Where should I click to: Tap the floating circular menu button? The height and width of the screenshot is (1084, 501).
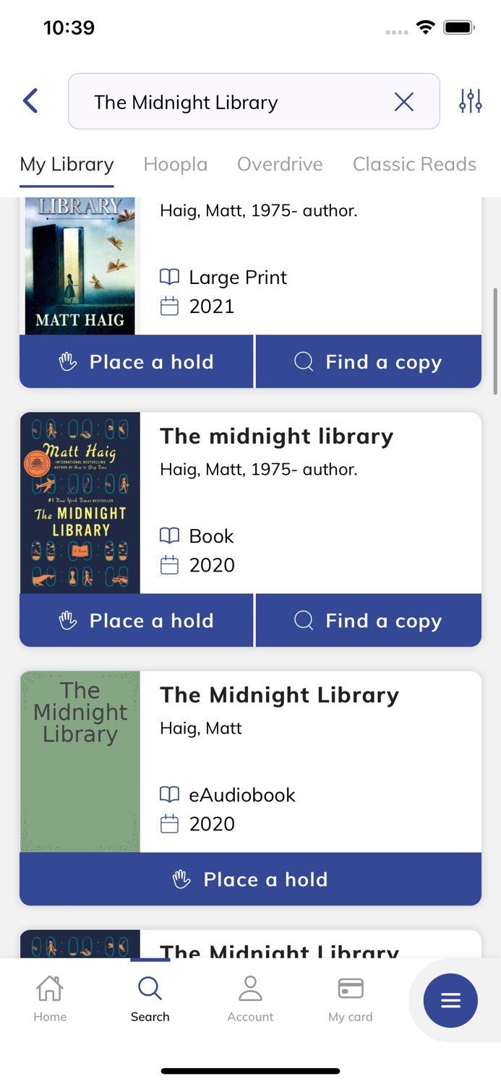[450, 1001]
